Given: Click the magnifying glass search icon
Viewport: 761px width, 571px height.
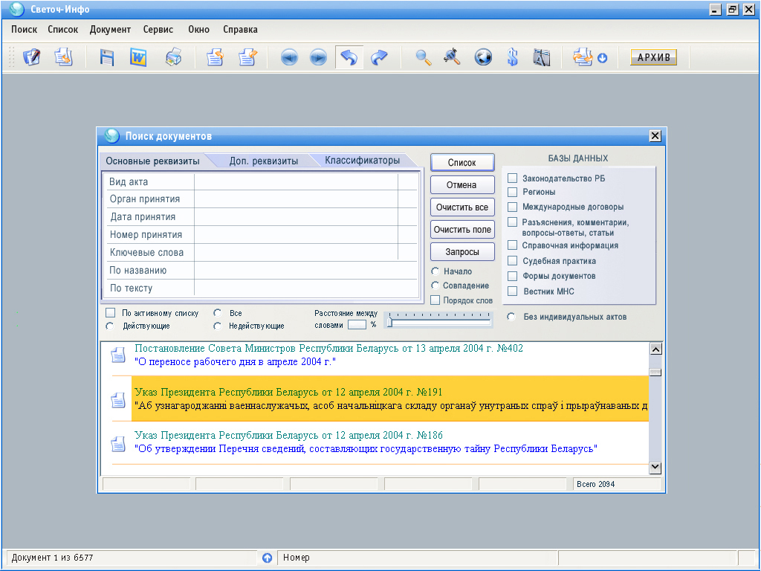Looking at the screenshot, I should 423,58.
